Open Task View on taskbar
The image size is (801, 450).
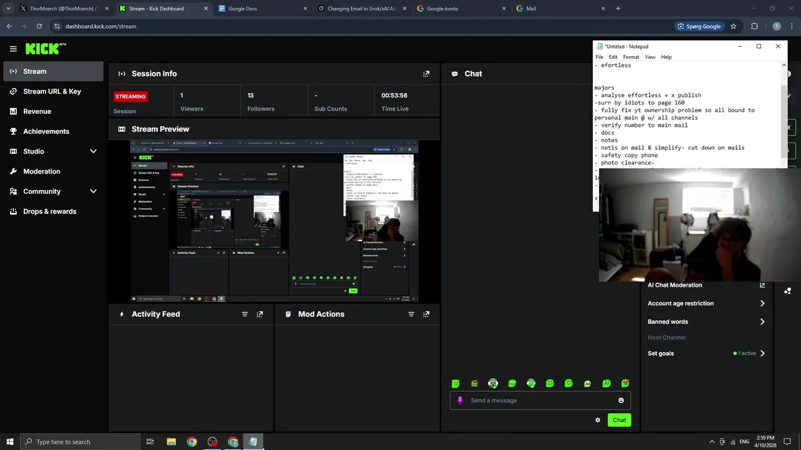click(150, 442)
